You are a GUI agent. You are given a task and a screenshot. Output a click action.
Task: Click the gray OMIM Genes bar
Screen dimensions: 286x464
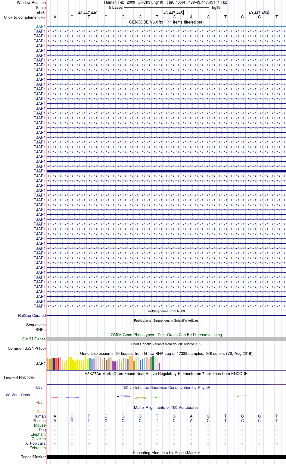[166, 339]
